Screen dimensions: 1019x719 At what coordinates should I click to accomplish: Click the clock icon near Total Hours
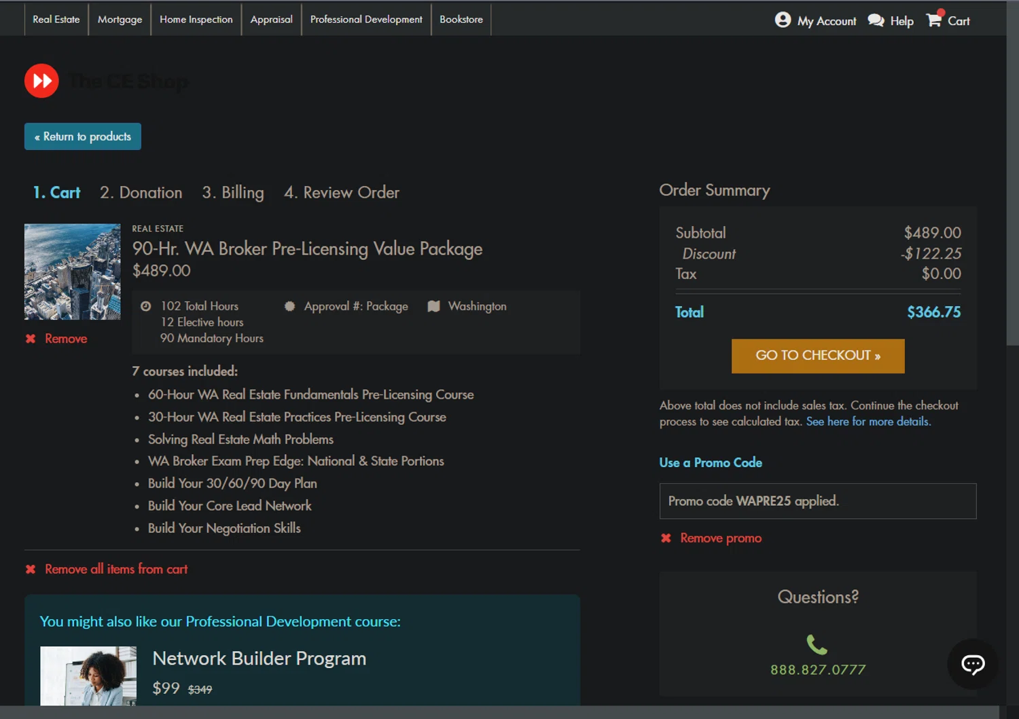(x=145, y=306)
